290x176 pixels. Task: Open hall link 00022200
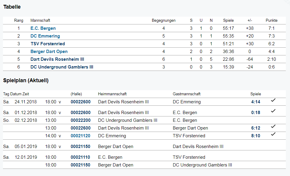[80, 120]
